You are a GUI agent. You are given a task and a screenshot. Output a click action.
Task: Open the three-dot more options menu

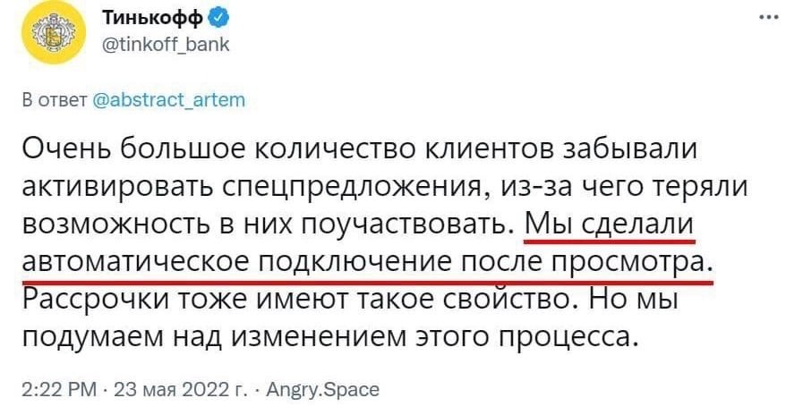click(x=768, y=17)
